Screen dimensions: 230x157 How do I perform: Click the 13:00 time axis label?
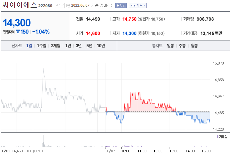[x=174, y=151]
